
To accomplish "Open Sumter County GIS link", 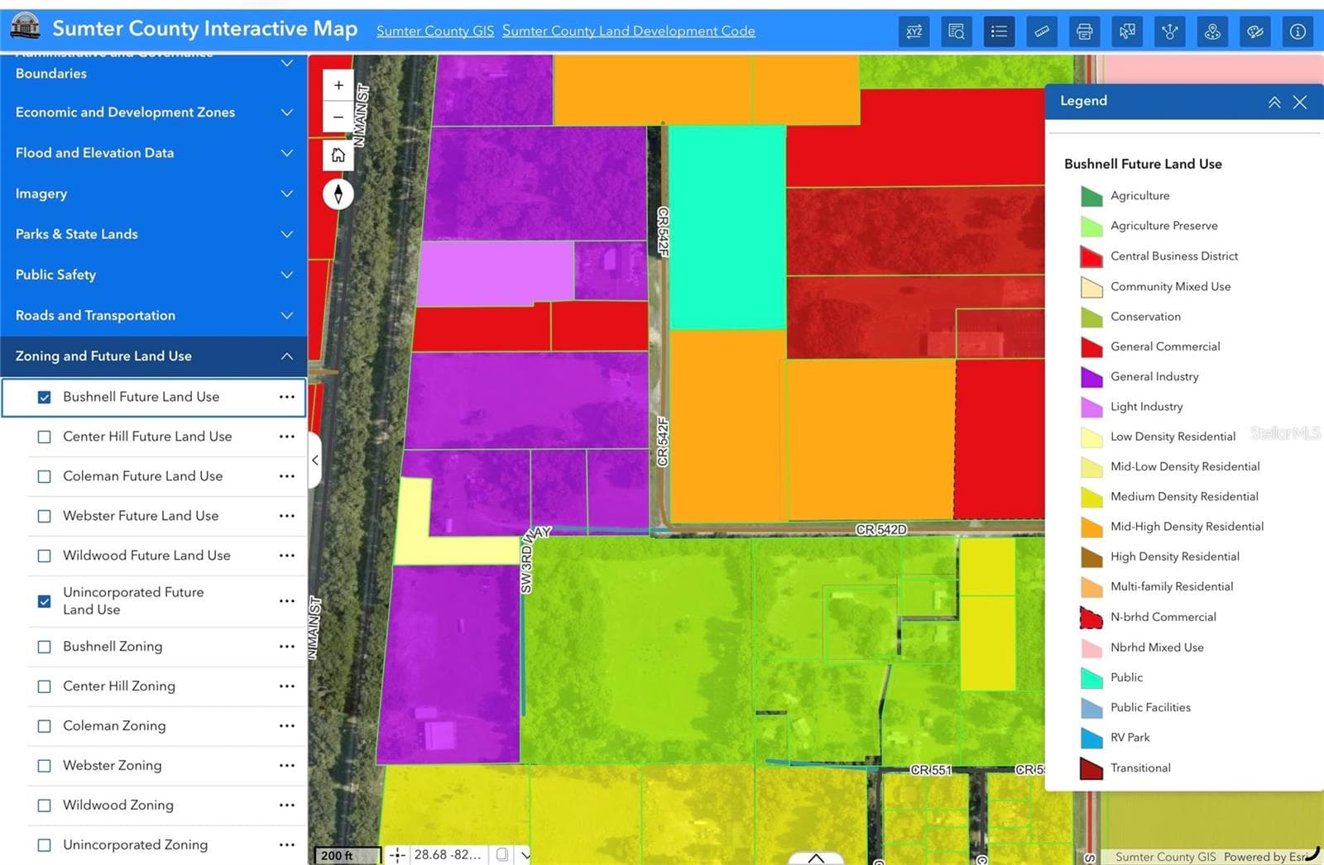I will pos(435,31).
